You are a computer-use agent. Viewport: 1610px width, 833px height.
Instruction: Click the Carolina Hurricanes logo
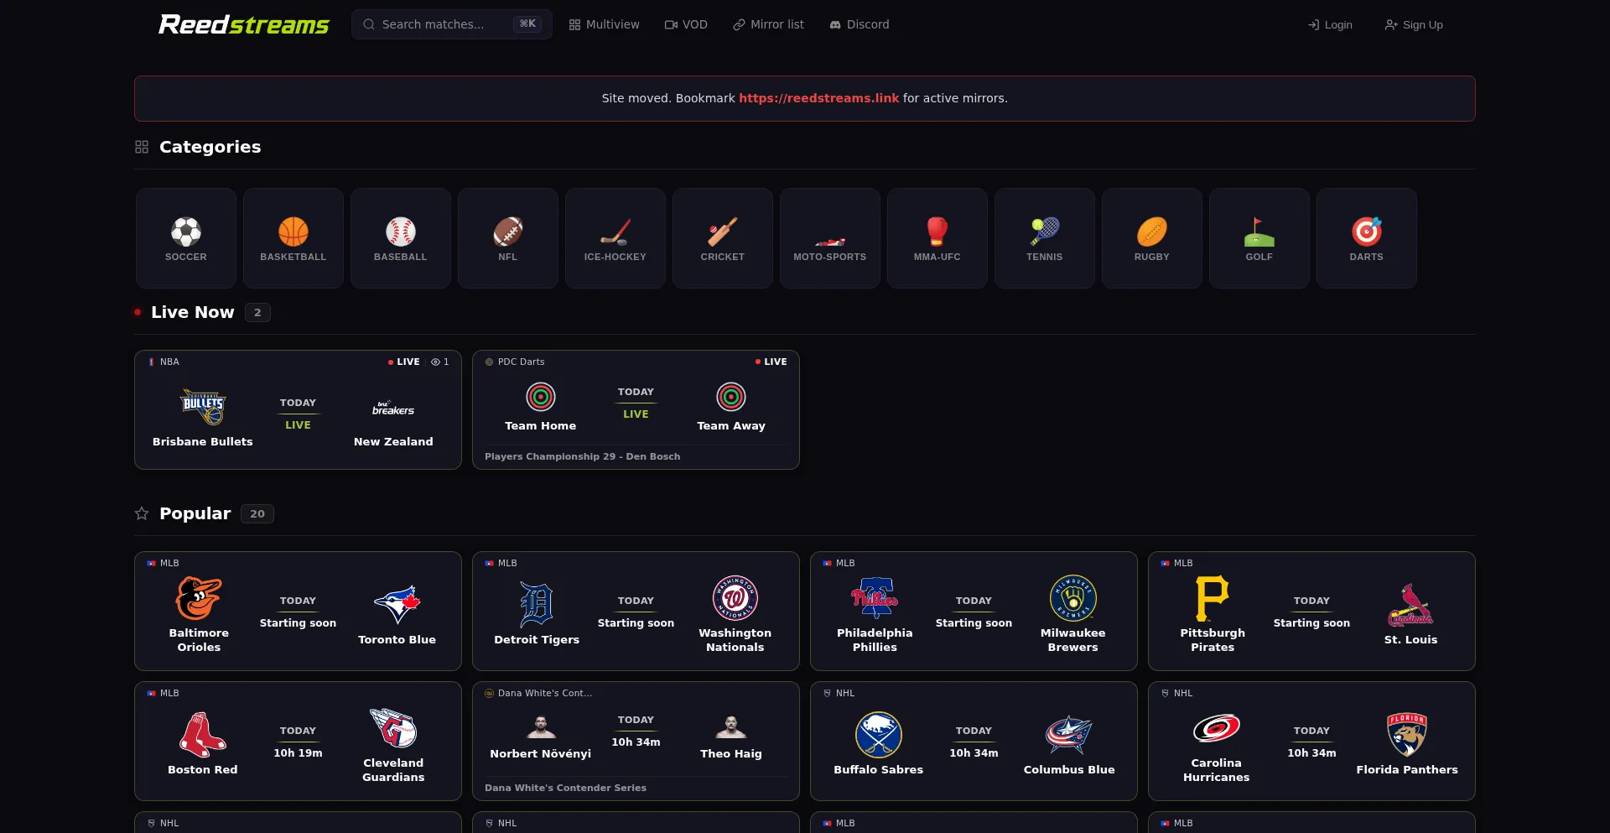1217,728
